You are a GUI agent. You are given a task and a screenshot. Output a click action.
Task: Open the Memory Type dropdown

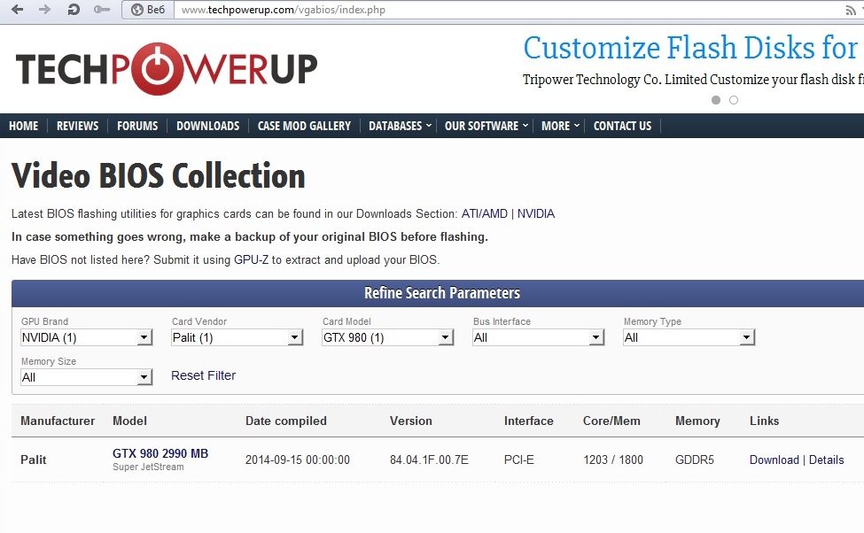(689, 337)
